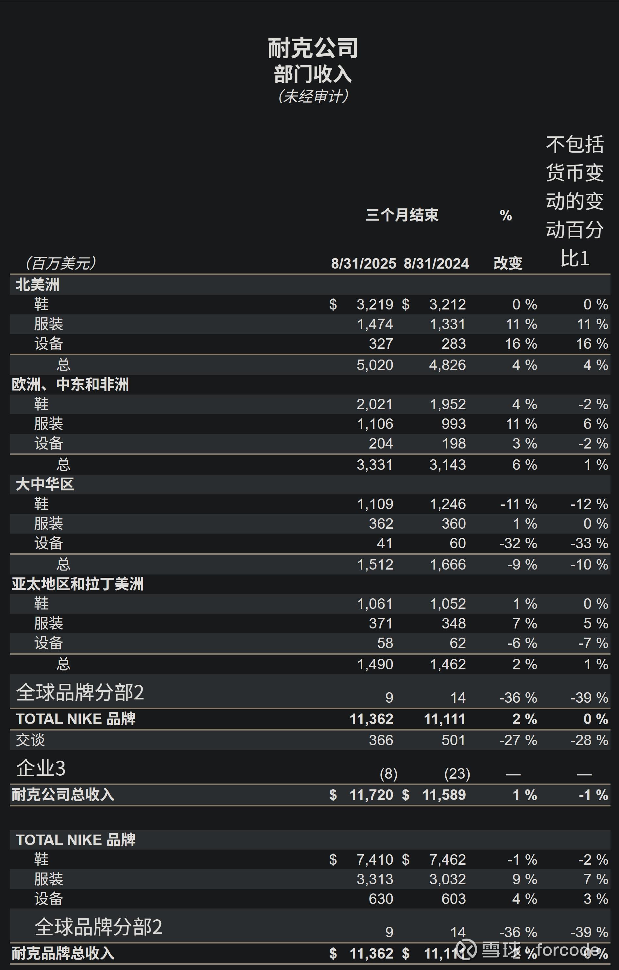The width and height of the screenshot is (619, 970).
Task: Select the 5,020 North America total value
Action: point(374,365)
